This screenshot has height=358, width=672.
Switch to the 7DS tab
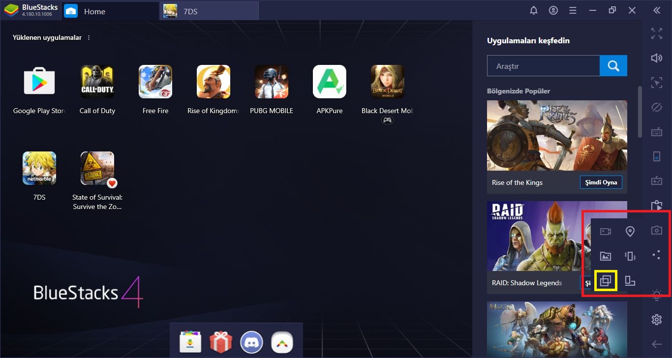(x=210, y=11)
